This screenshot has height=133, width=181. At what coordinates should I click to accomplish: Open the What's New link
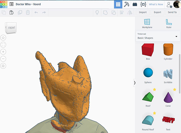click(x=156, y=4)
